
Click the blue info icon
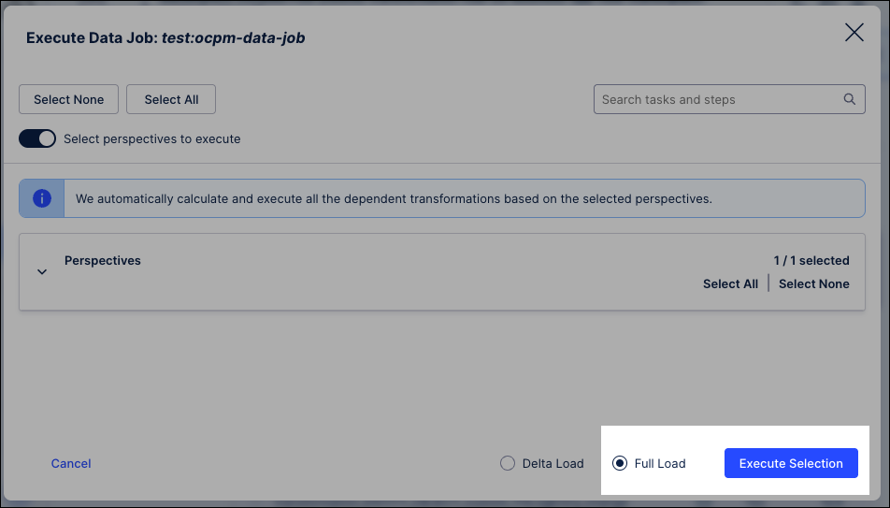pyautogui.click(x=42, y=198)
